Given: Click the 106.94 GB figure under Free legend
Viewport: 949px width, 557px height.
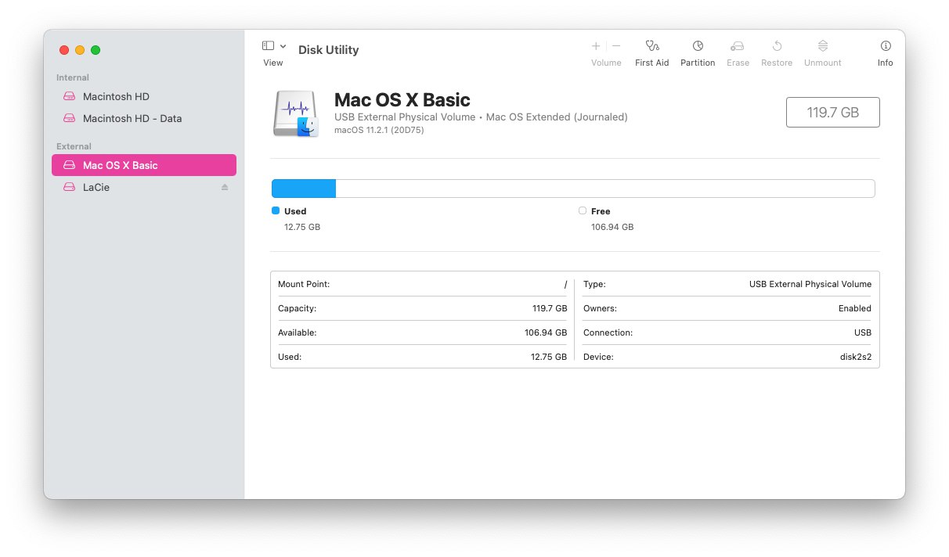Looking at the screenshot, I should (612, 227).
